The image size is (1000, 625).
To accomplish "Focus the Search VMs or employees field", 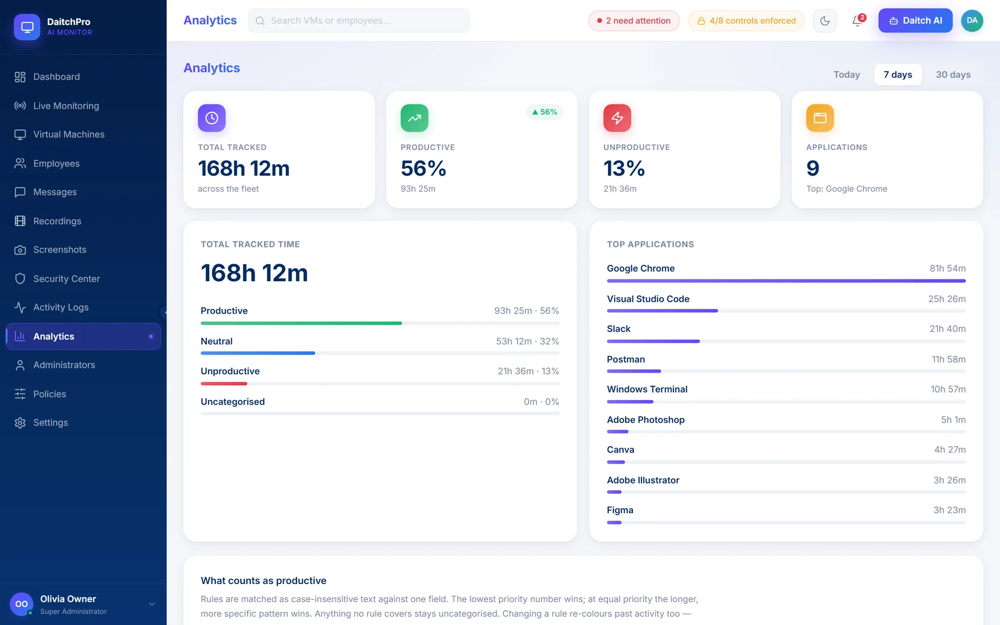I will click(x=359, y=20).
